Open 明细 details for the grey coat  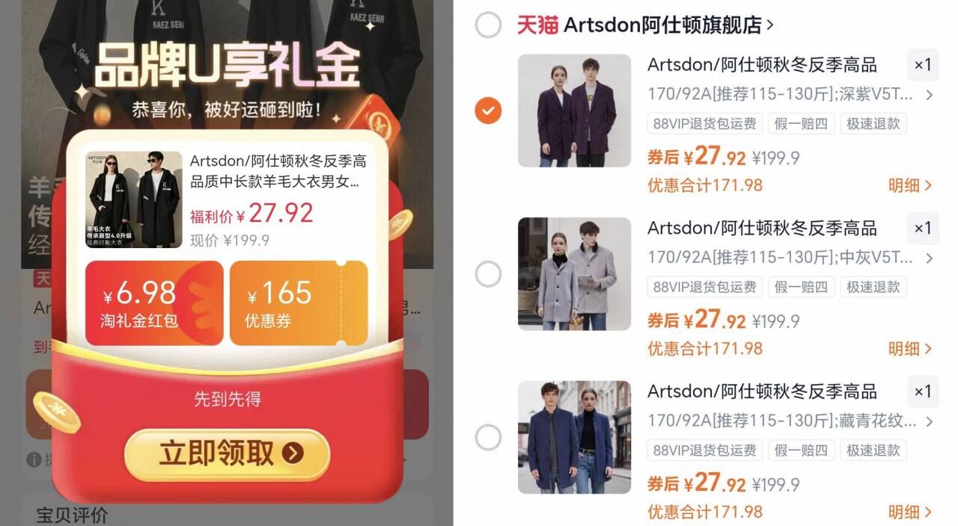pos(910,348)
